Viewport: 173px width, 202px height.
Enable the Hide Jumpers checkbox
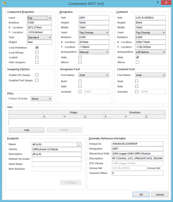(37, 62)
